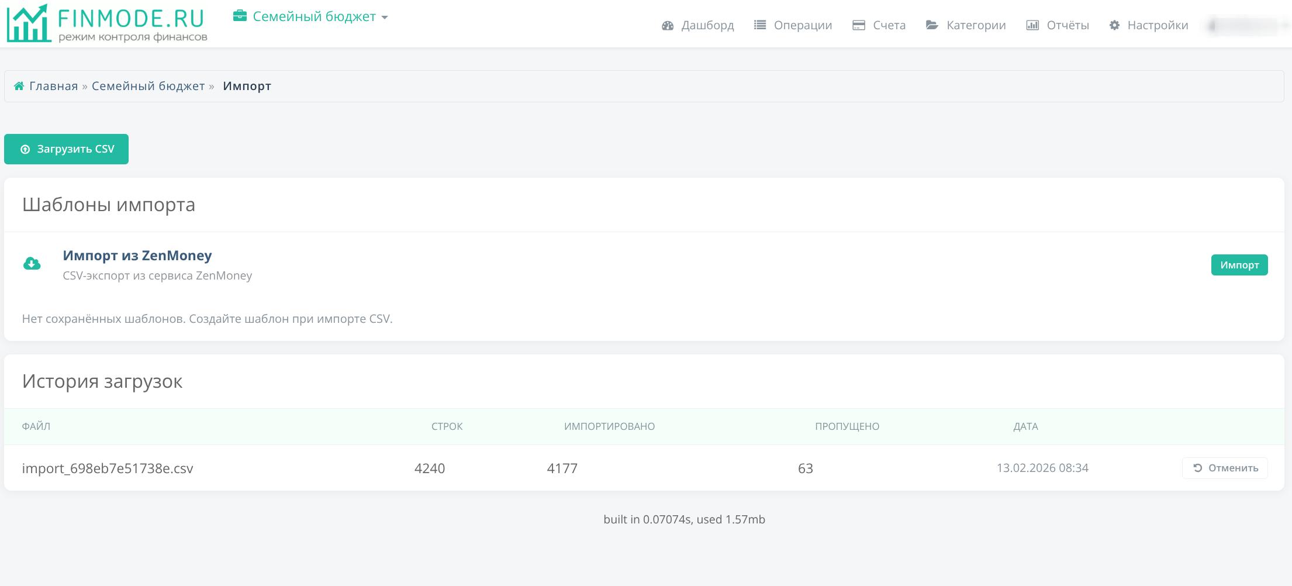Viewport: 1292px width, 586px height.
Task: Follow the Главная breadcrumb link
Action: click(53, 86)
